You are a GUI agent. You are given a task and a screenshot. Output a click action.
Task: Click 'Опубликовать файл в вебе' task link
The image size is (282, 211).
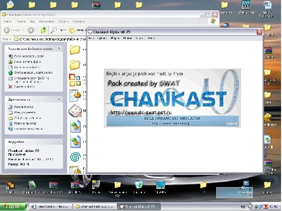(x=33, y=73)
